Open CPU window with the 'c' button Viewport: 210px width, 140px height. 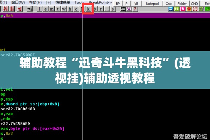click(76, 9)
